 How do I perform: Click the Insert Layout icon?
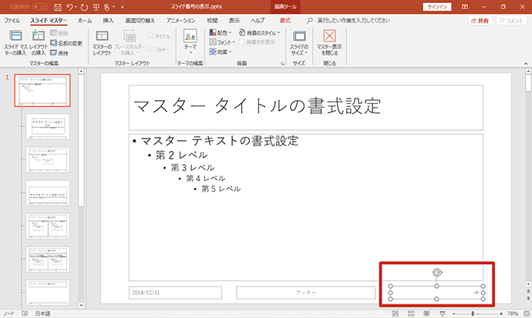[39, 36]
